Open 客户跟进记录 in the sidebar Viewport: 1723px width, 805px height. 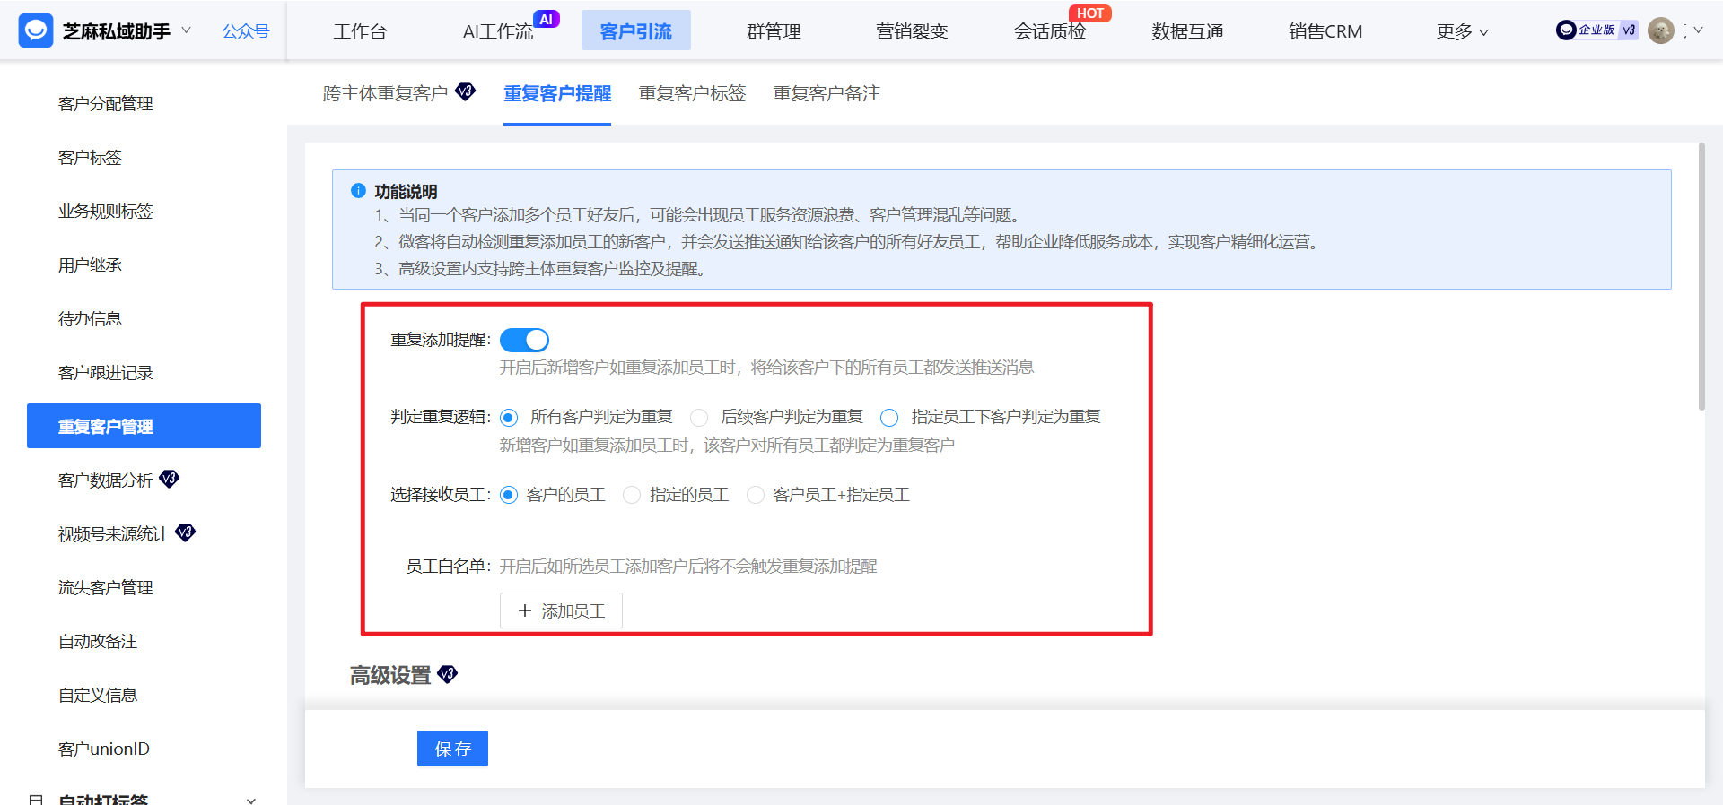coord(106,373)
